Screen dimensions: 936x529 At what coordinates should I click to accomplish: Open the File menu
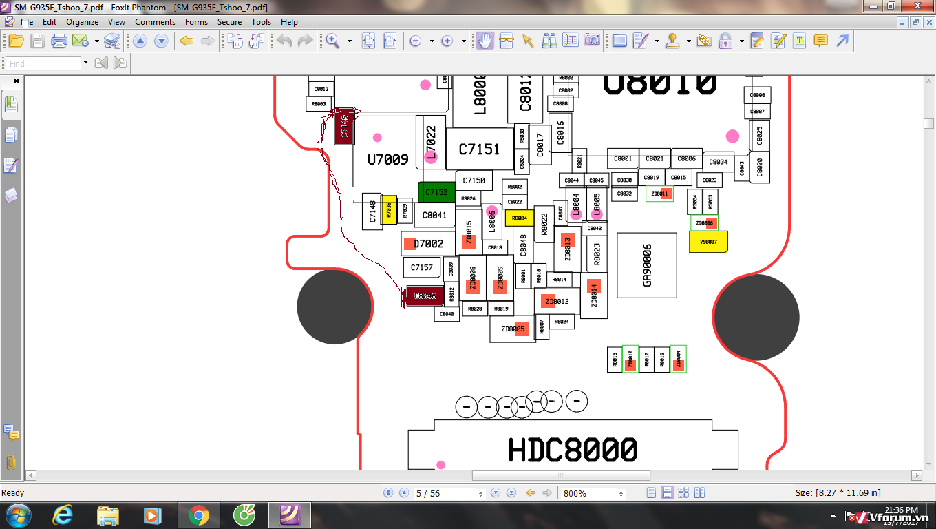point(26,22)
